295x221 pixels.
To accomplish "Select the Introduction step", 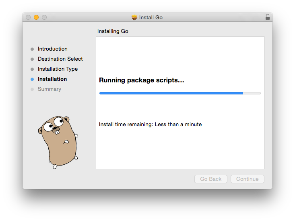I will click(52, 49).
